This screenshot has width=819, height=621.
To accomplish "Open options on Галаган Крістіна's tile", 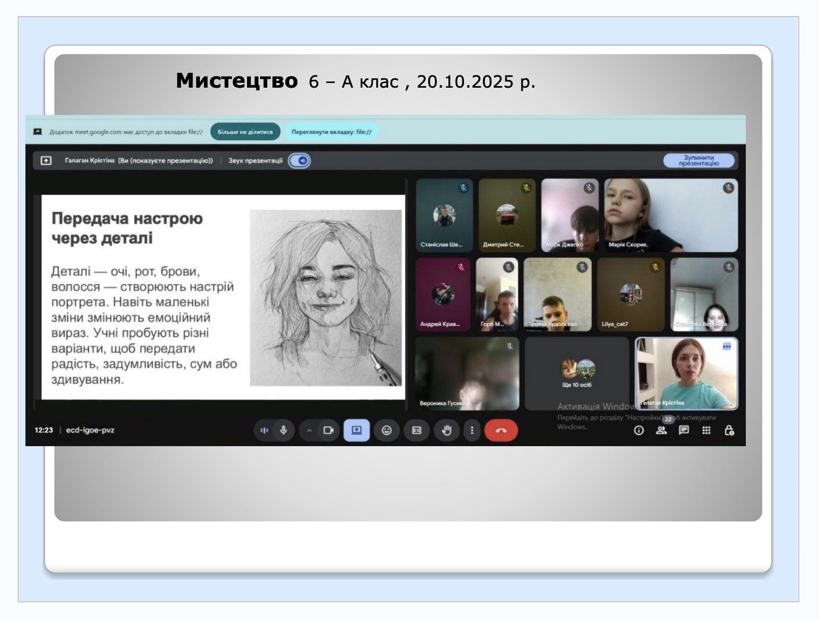I will [727, 346].
